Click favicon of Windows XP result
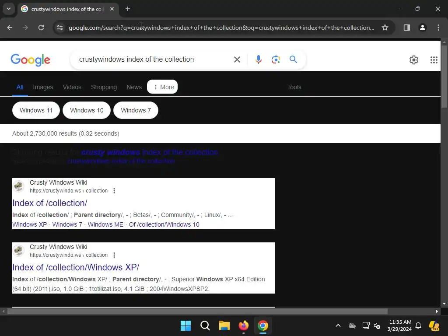 (x=19, y=251)
